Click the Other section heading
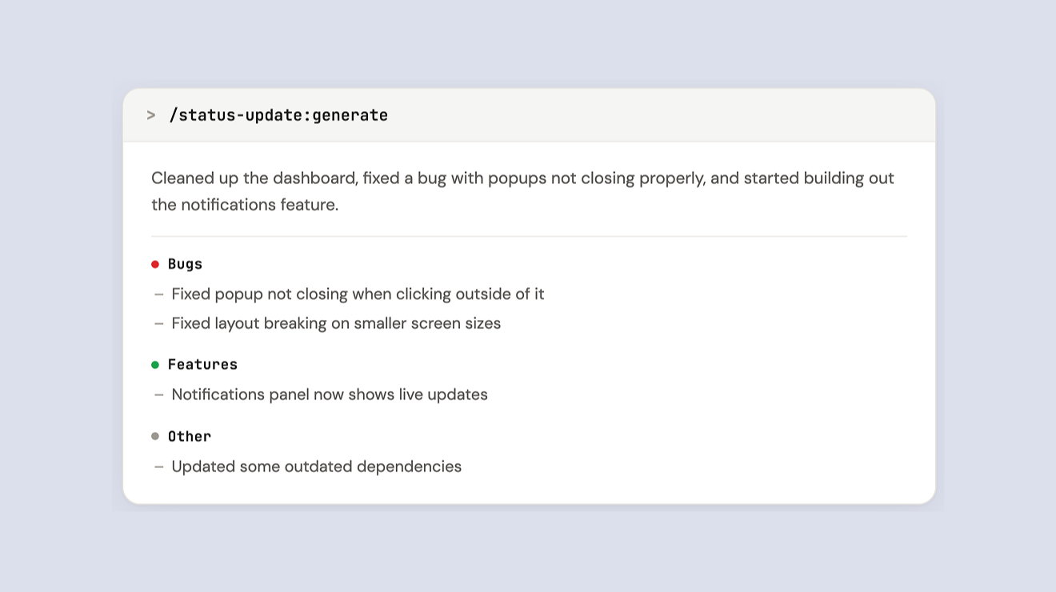Viewport: 1056px width, 592px height. point(190,437)
